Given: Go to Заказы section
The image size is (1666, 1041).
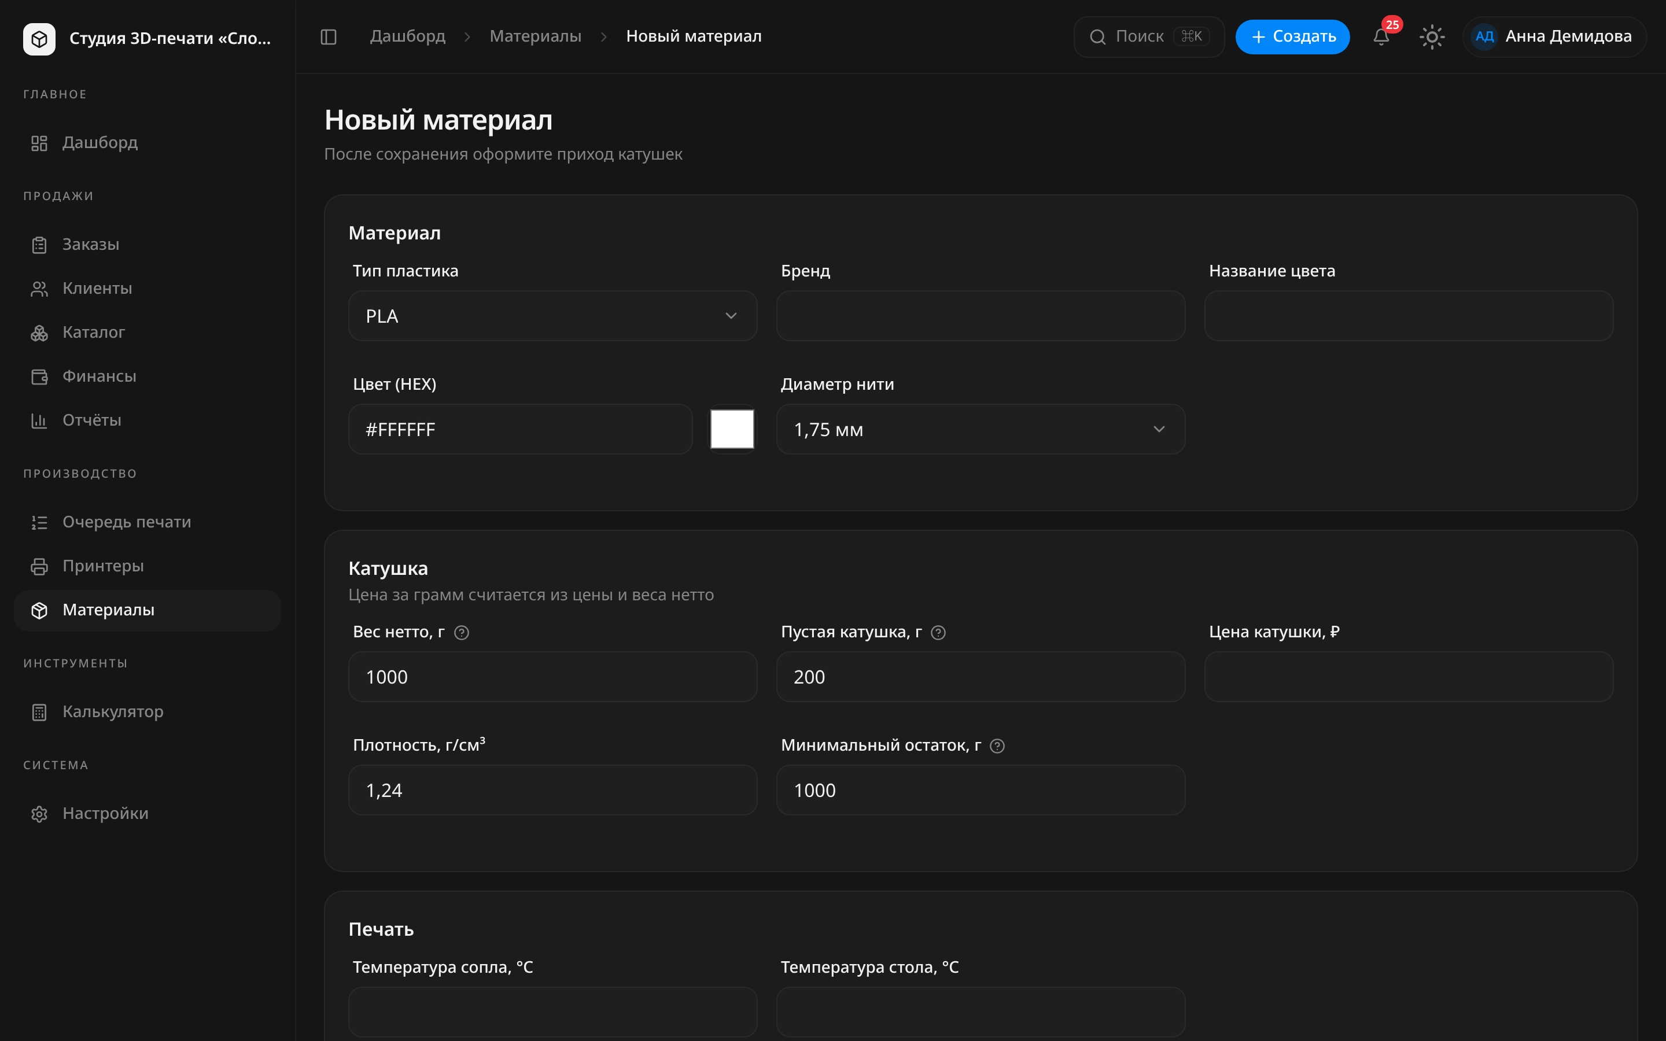Looking at the screenshot, I should tap(148, 245).
